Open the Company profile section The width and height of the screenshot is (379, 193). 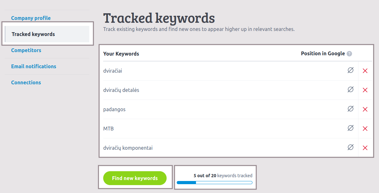click(31, 18)
